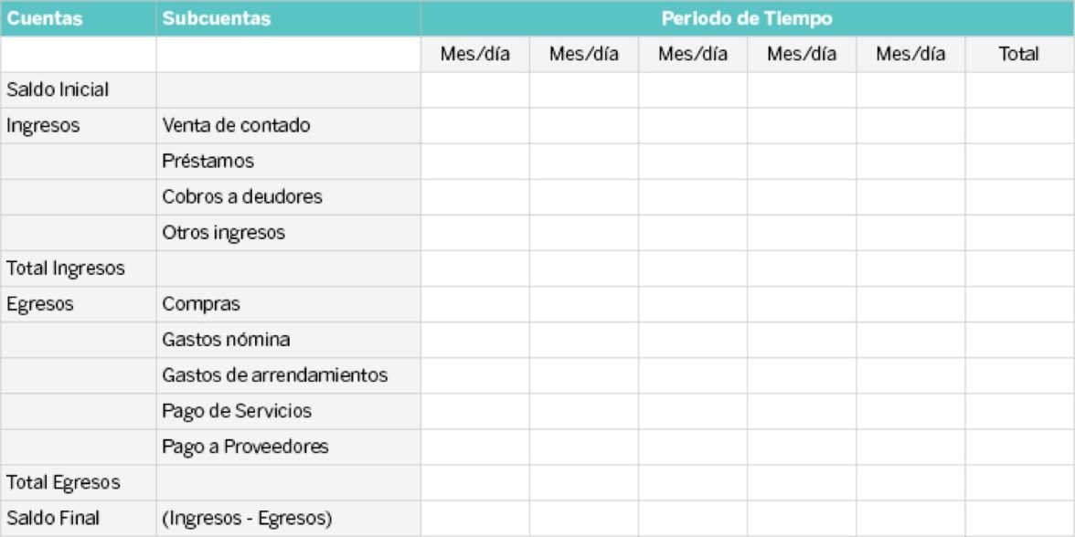This screenshot has height=537, width=1075.
Task: Click the (Ingresos - Egresos) formula cell
Action: [247, 518]
